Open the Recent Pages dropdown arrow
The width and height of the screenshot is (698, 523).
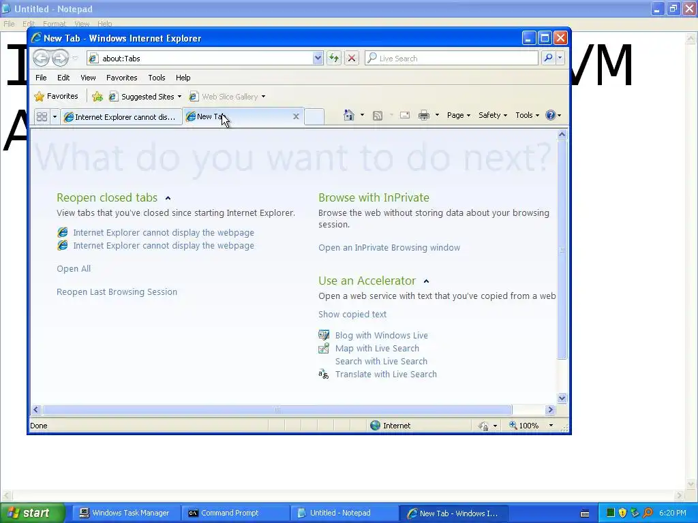click(75, 58)
